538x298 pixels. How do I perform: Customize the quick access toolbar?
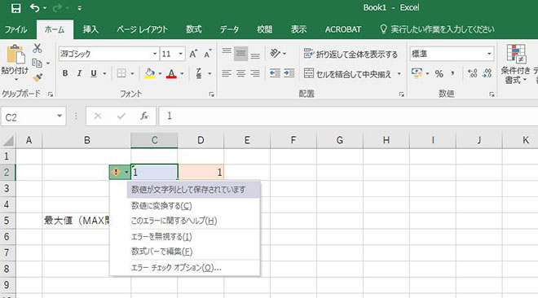(x=79, y=8)
